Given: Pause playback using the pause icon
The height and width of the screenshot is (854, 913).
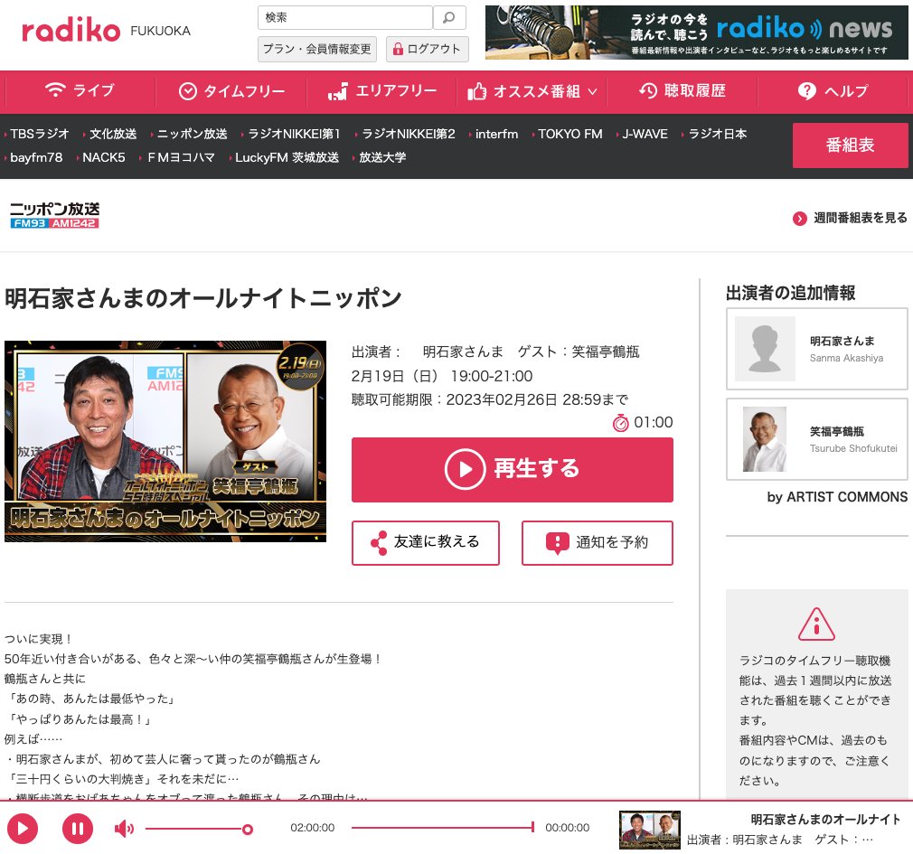Looking at the screenshot, I should click(78, 828).
